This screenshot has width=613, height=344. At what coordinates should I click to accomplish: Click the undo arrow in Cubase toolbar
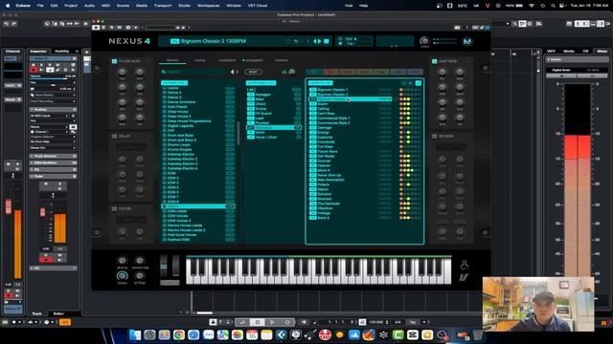tap(7, 24)
